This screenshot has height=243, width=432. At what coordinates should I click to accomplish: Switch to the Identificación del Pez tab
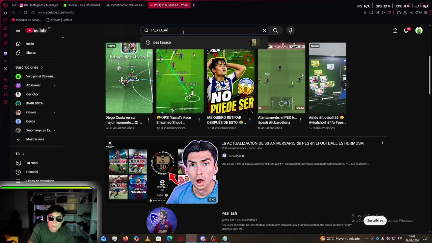click(126, 5)
